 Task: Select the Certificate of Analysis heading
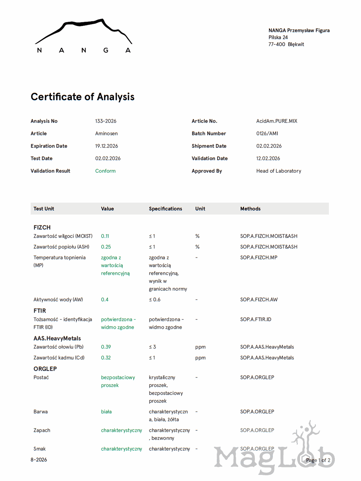82,97
